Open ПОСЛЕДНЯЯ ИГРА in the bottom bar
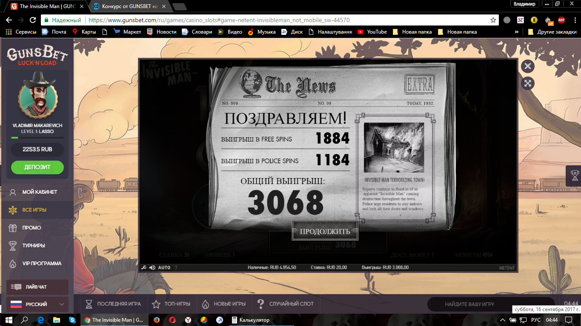Screen dimensions: 581x326 tap(113, 304)
